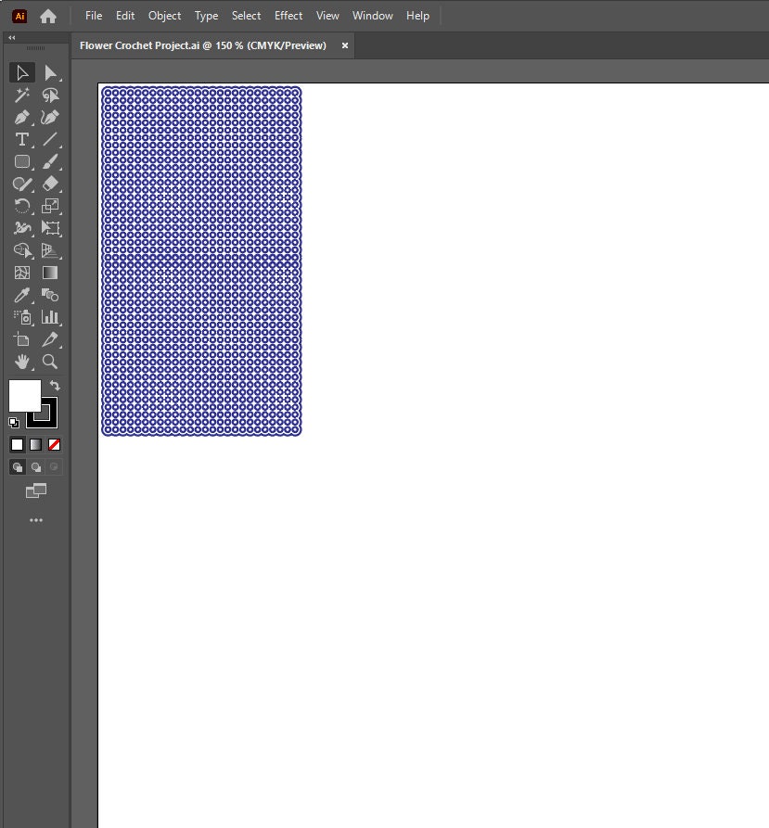
Task: Grab the Zoom tool
Action: (52, 362)
